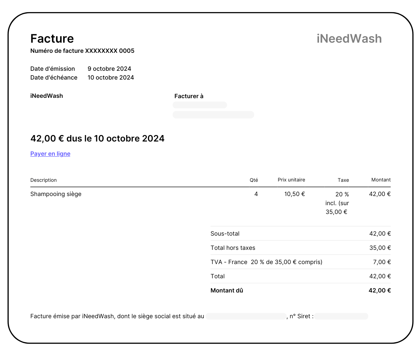Select the Montant dû total of 42,00 €
The width and height of the screenshot is (418, 348).
(379, 290)
